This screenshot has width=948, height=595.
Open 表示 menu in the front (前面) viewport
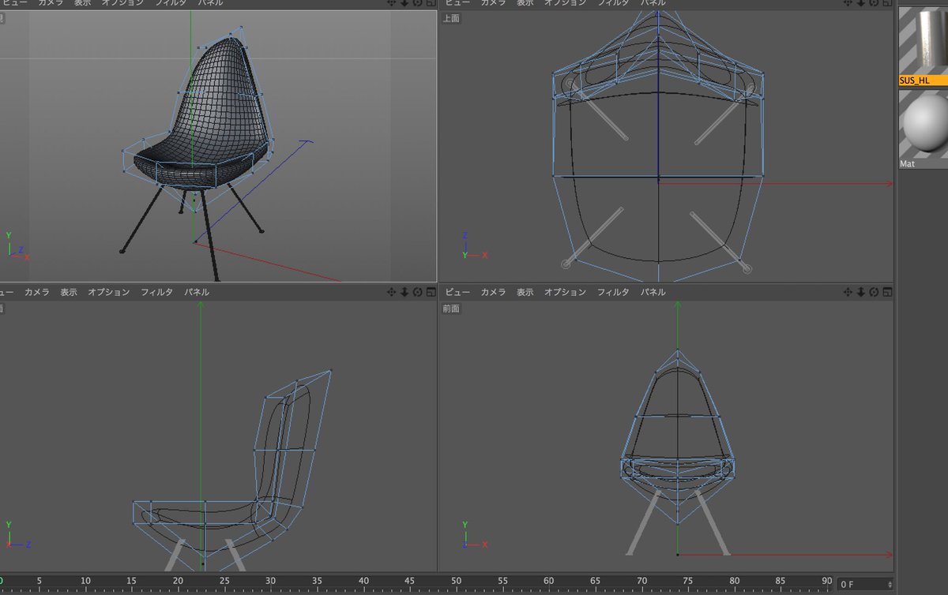(525, 292)
